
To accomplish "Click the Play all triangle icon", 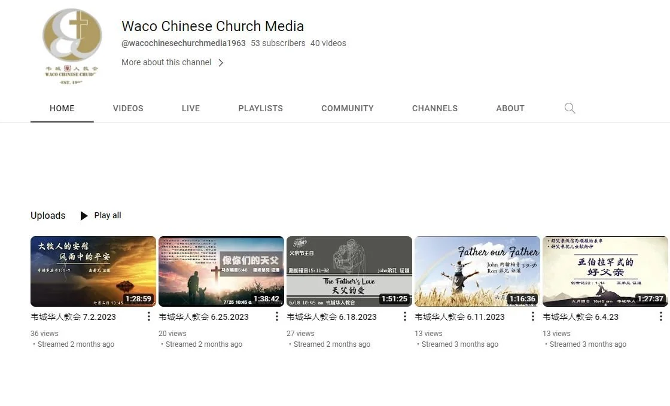I will (x=84, y=216).
